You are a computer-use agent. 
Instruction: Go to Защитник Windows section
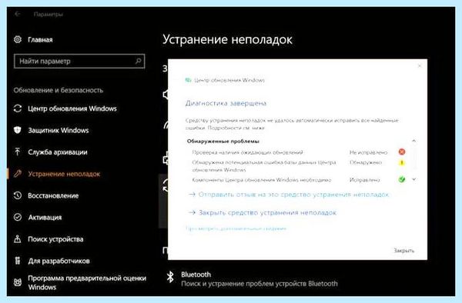point(59,130)
